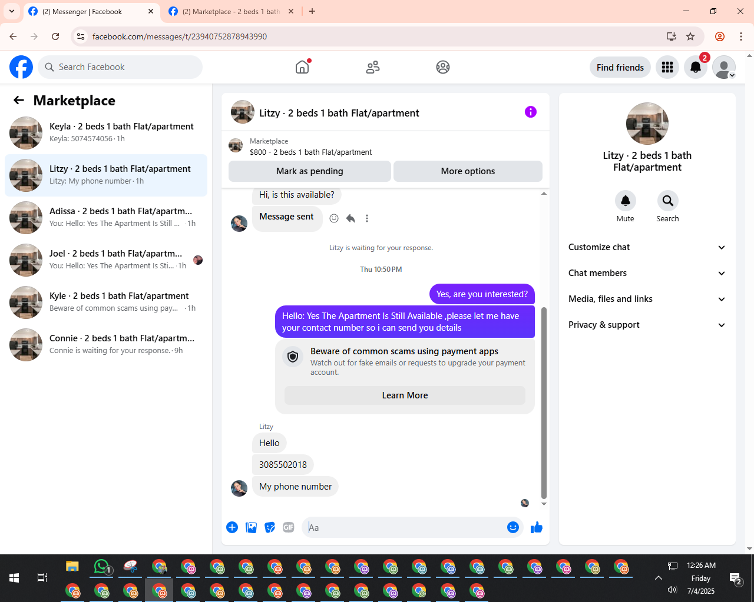Click the Chrome profile icon in toolbar

(x=720, y=36)
